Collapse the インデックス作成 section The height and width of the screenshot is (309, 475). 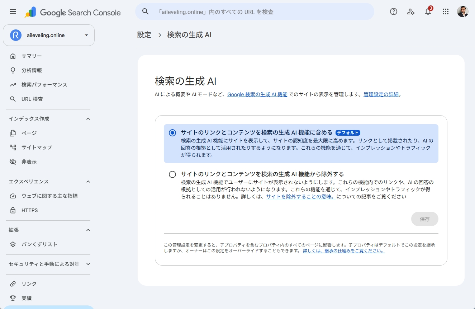coord(88,119)
